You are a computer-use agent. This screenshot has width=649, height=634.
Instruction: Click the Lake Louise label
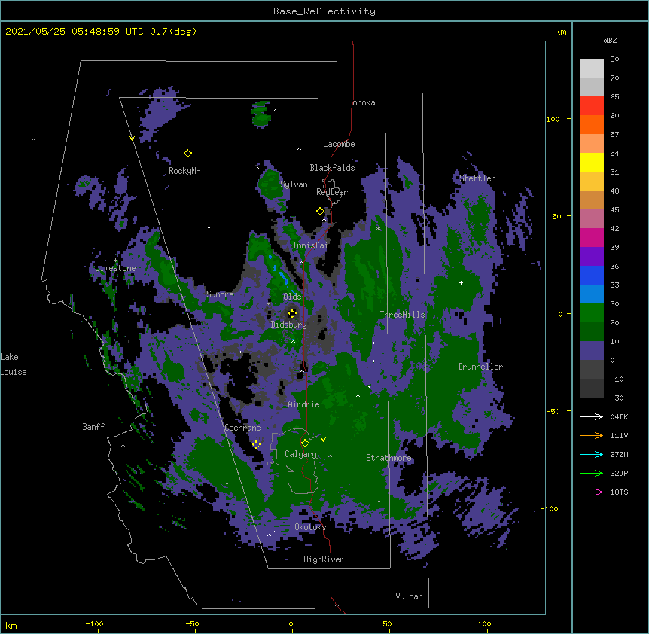click(x=14, y=364)
